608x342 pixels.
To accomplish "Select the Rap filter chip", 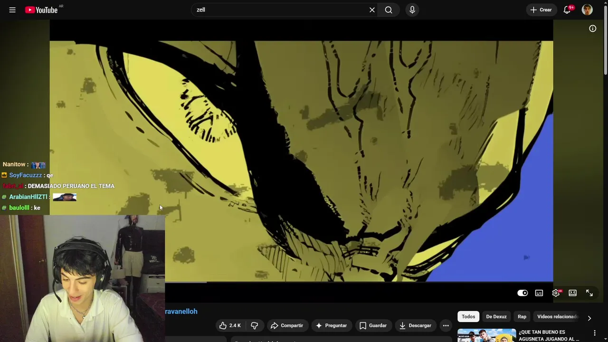I will click(x=522, y=317).
